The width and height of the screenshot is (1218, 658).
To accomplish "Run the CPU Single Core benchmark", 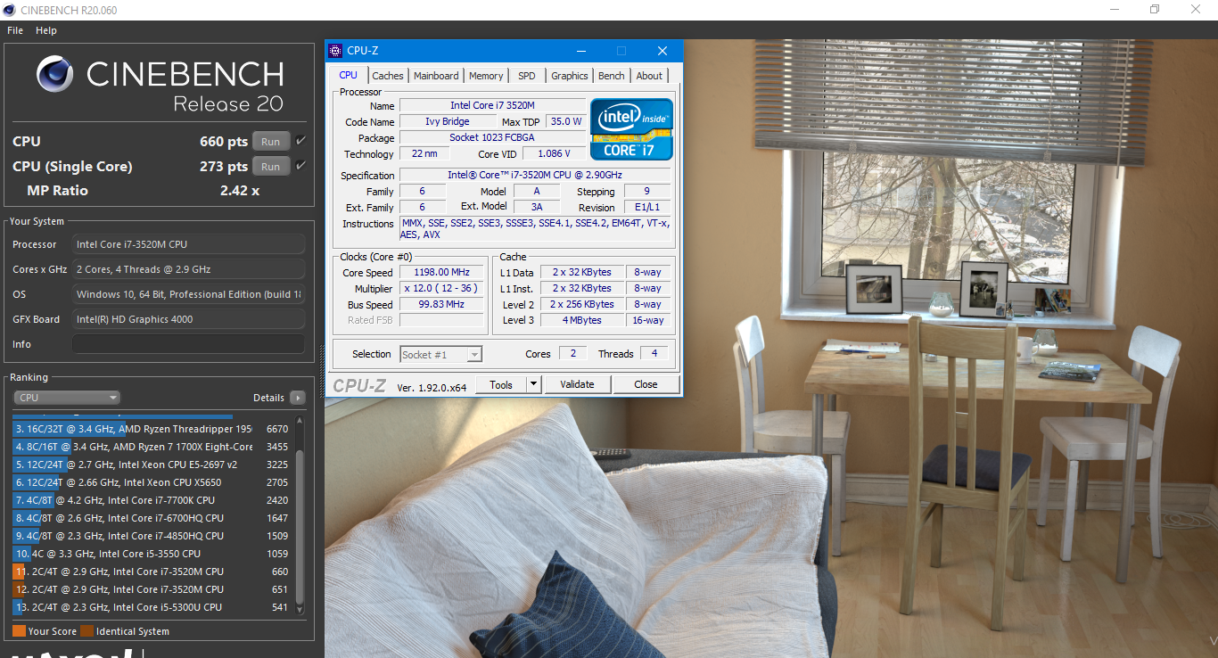I will 271,166.
